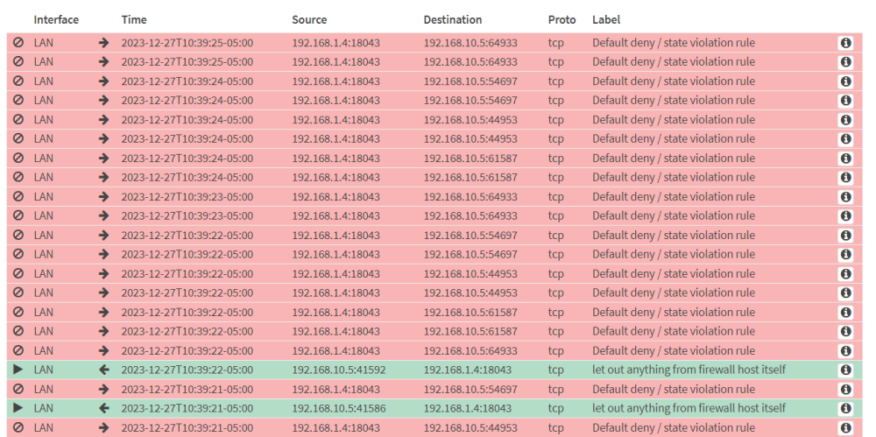
Task: Click block icon on 10:39:21 row to 192.168.10.5:44953
Action: 18,427
